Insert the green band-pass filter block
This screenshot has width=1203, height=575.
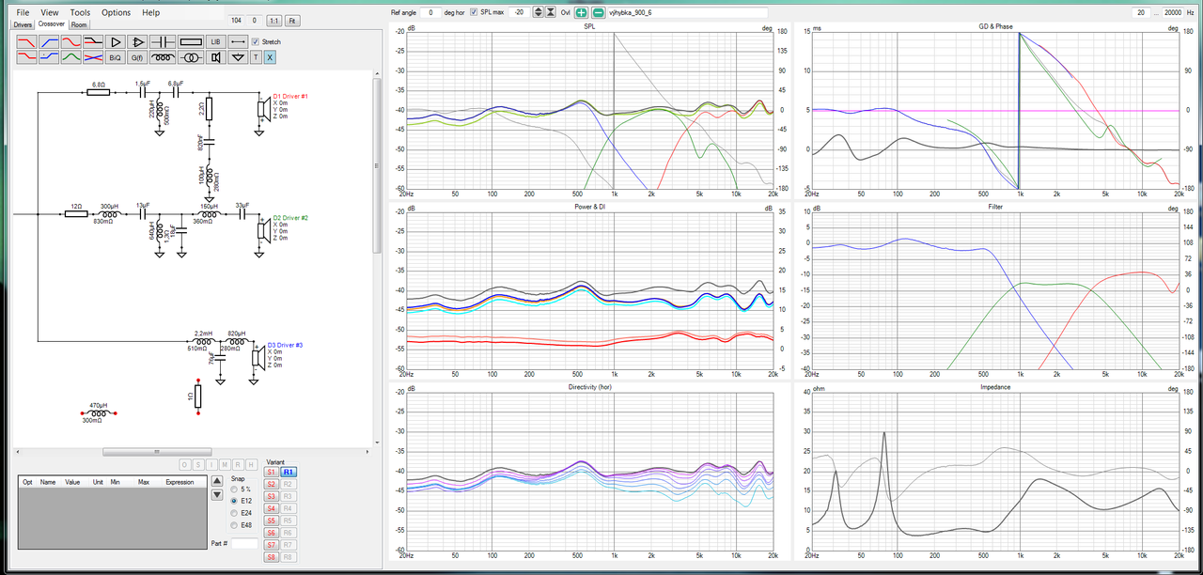[x=71, y=57]
